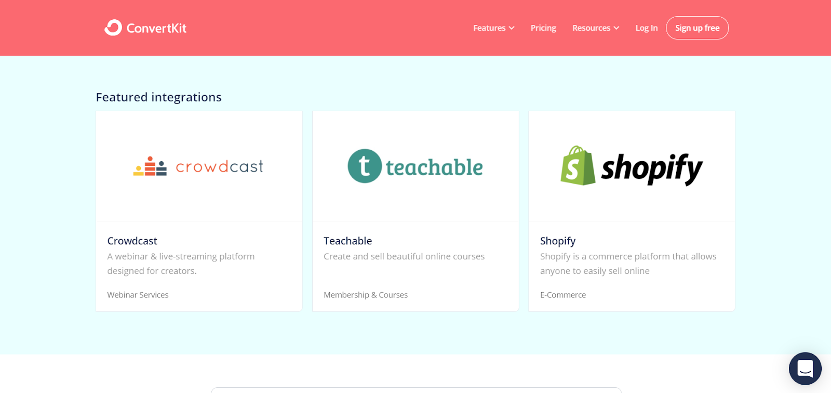The height and width of the screenshot is (393, 831).
Task: Click 'Create and sell beautiful online courses'
Action: pos(404,256)
